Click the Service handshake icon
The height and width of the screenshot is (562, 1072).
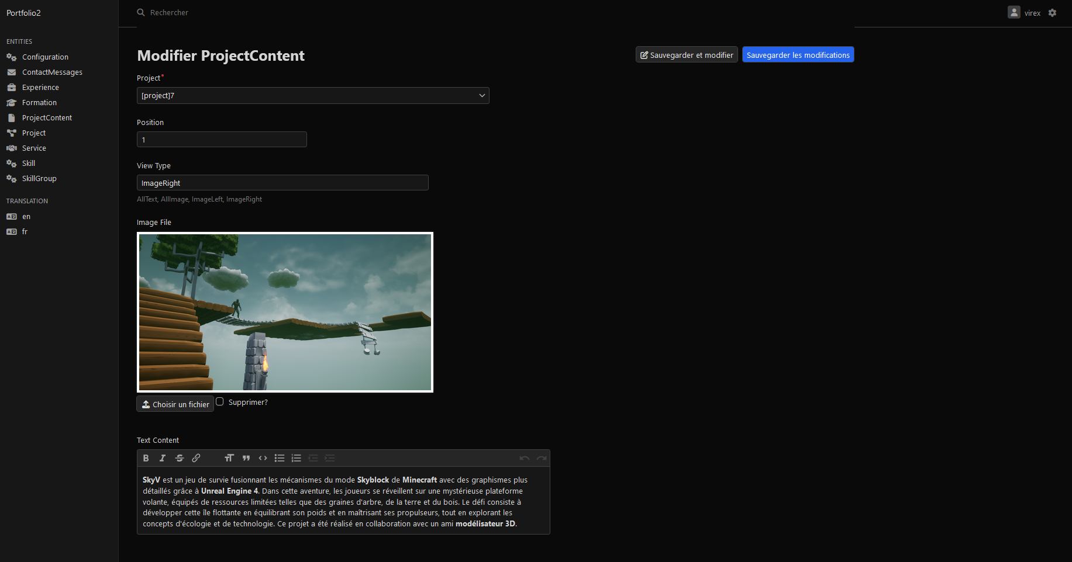(12, 148)
